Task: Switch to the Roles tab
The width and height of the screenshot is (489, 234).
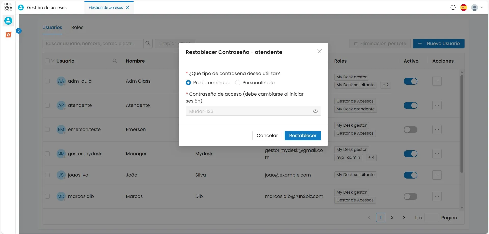Action: pyautogui.click(x=77, y=27)
